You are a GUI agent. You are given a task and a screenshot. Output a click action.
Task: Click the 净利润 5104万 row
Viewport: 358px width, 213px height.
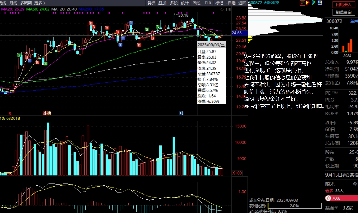pos(341,69)
